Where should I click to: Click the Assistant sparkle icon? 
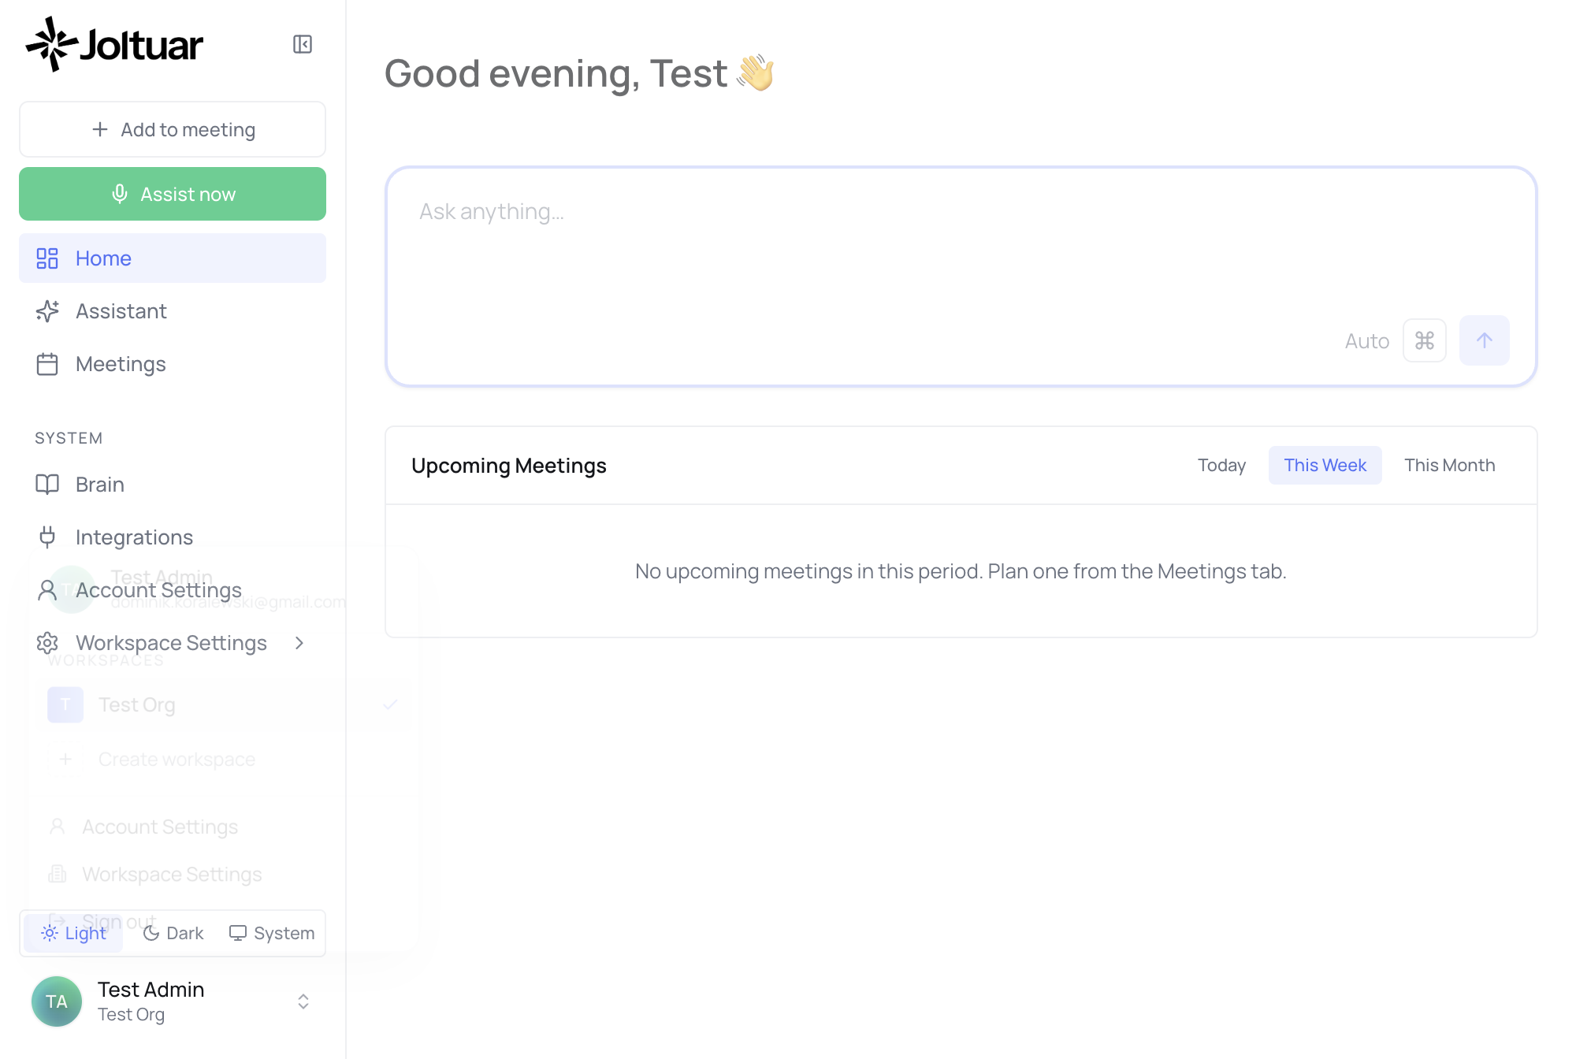click(47, 311)
